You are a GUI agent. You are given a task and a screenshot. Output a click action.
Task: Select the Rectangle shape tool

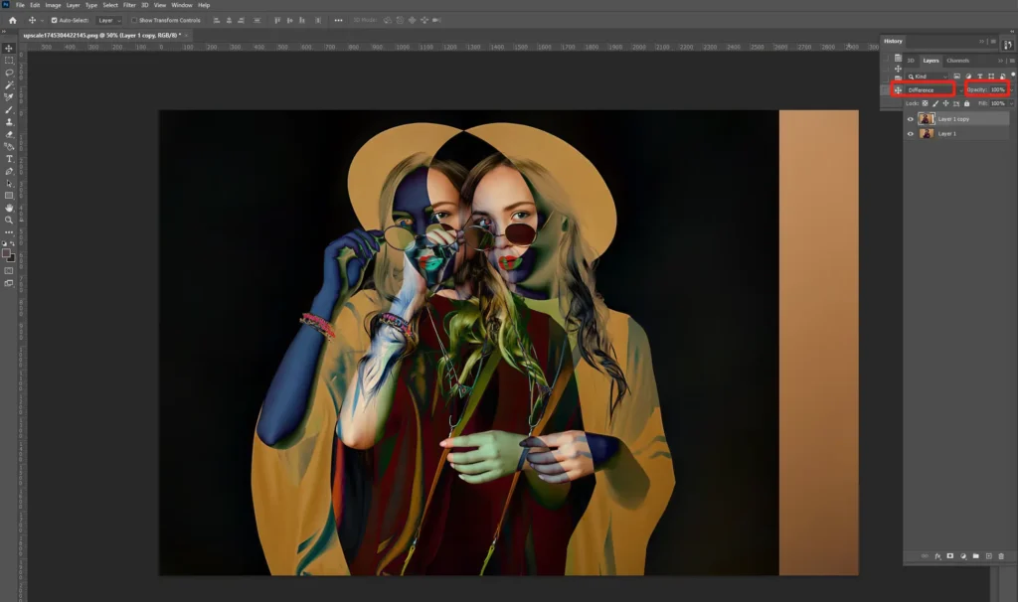click(x=9, y=196)
